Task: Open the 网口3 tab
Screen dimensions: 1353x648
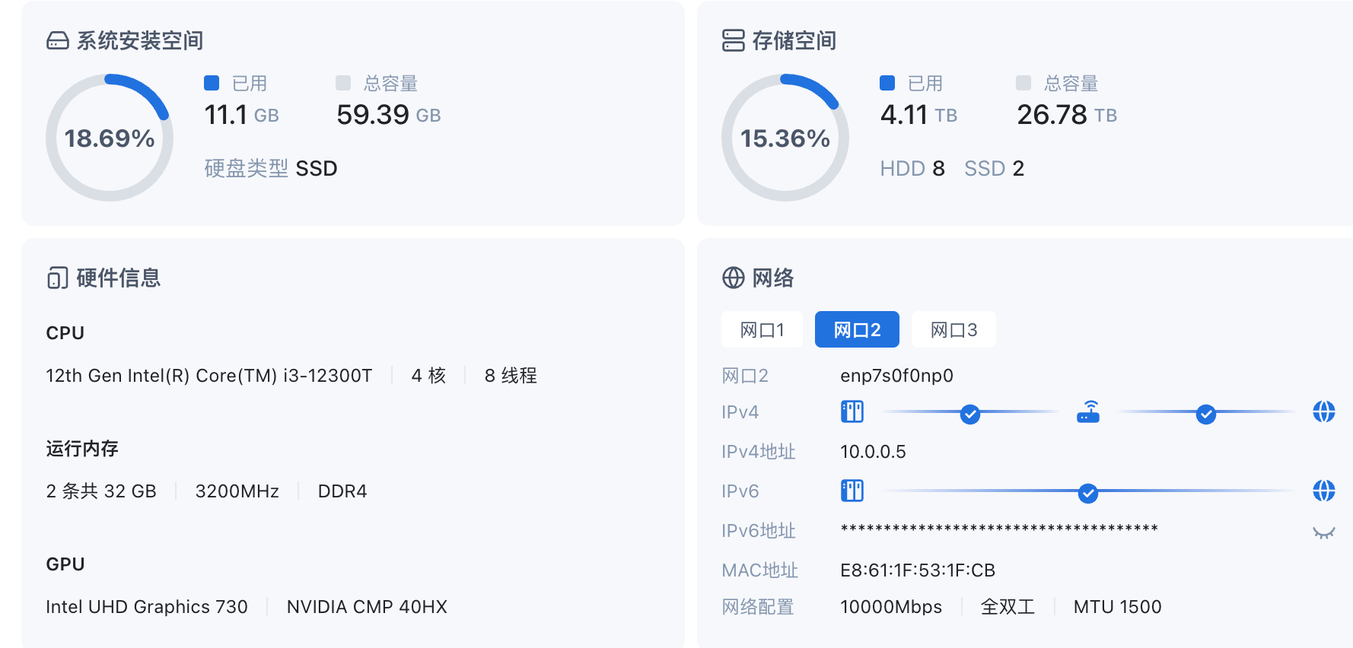Action: (x=953, y=330)
